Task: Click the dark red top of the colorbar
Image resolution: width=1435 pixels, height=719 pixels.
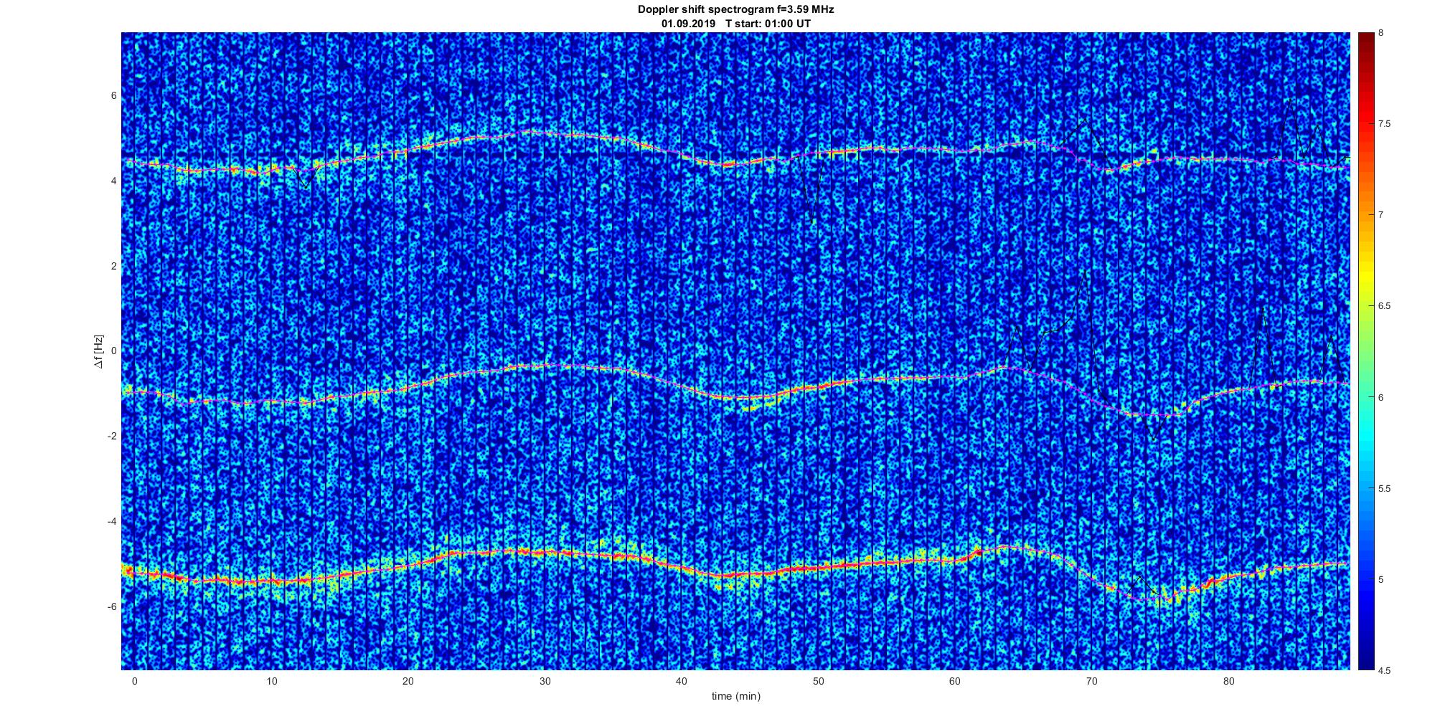Action: [1365, 43]
